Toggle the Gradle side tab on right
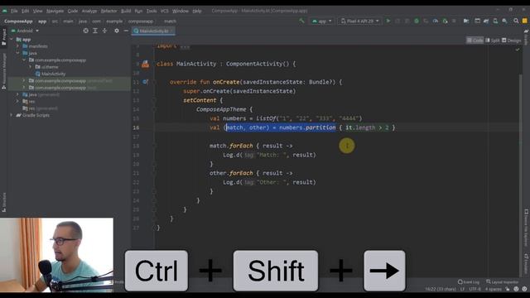530x298 pixels. pyautogui.click(x=527, y=37)
